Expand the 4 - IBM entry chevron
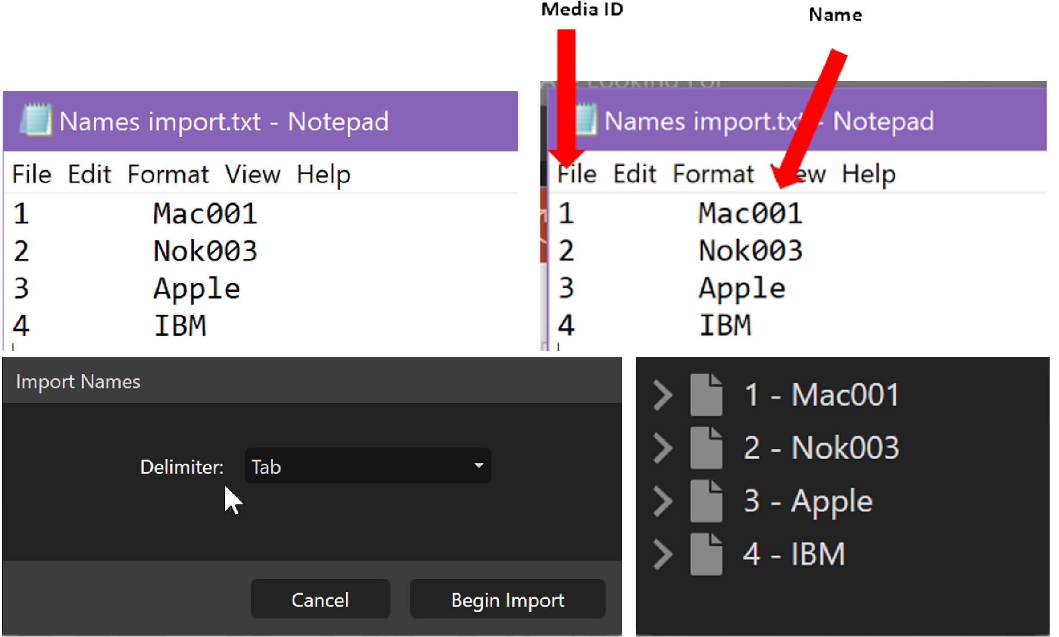1059x637 pixels. tap(662, 554)
